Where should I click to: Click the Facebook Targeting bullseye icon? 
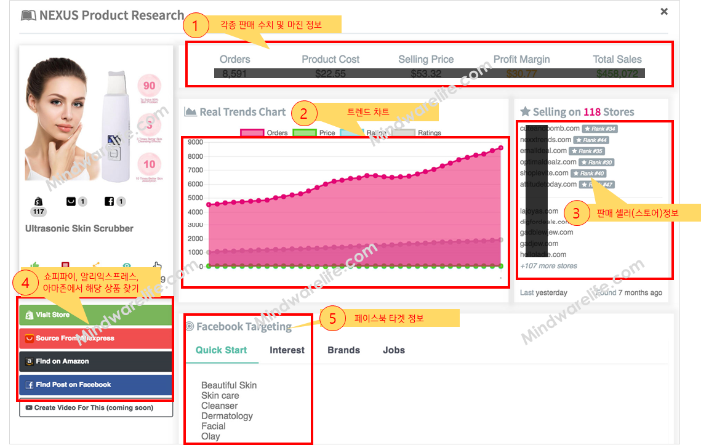point(190,326)
